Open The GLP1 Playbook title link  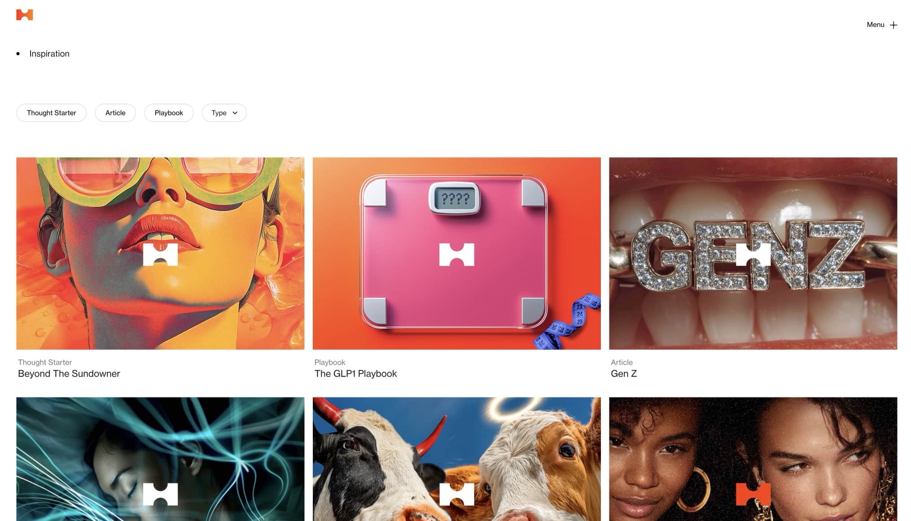(355, 374)
